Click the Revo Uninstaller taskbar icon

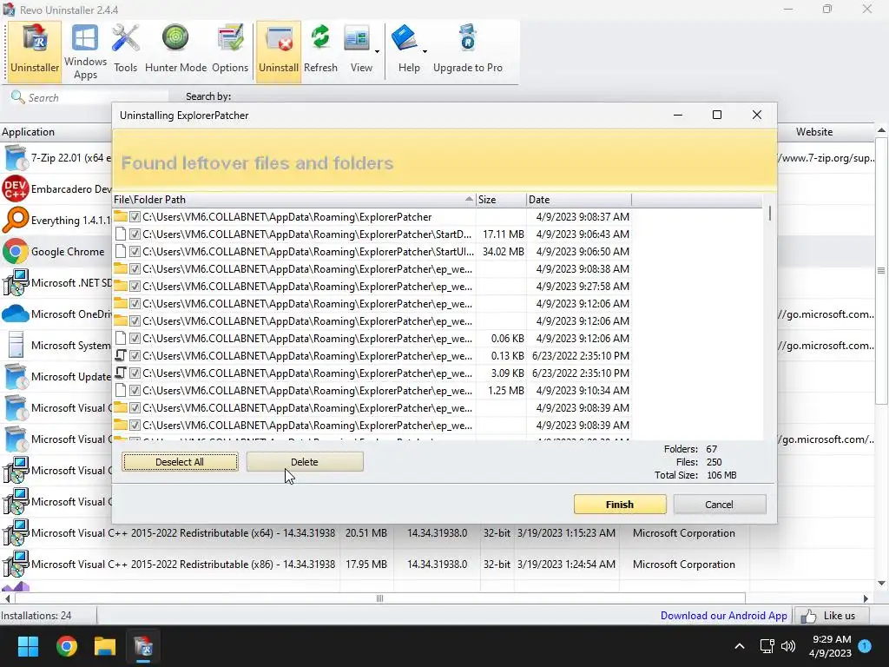click(143, 646)
